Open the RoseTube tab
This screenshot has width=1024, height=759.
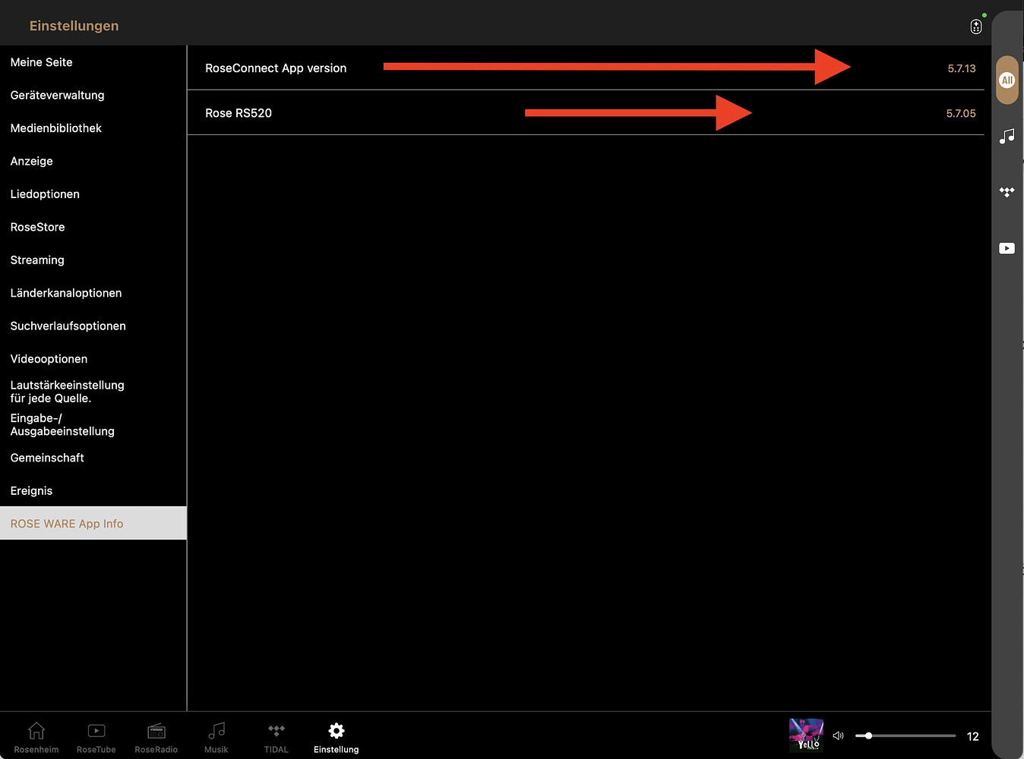pyautogui.click(x=96, y=738)
